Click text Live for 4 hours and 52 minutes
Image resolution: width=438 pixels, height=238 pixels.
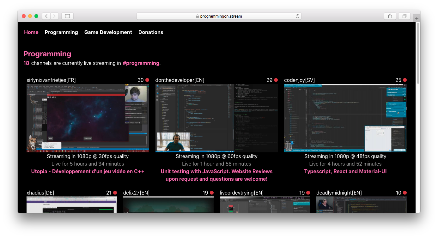tap(345, 164)
